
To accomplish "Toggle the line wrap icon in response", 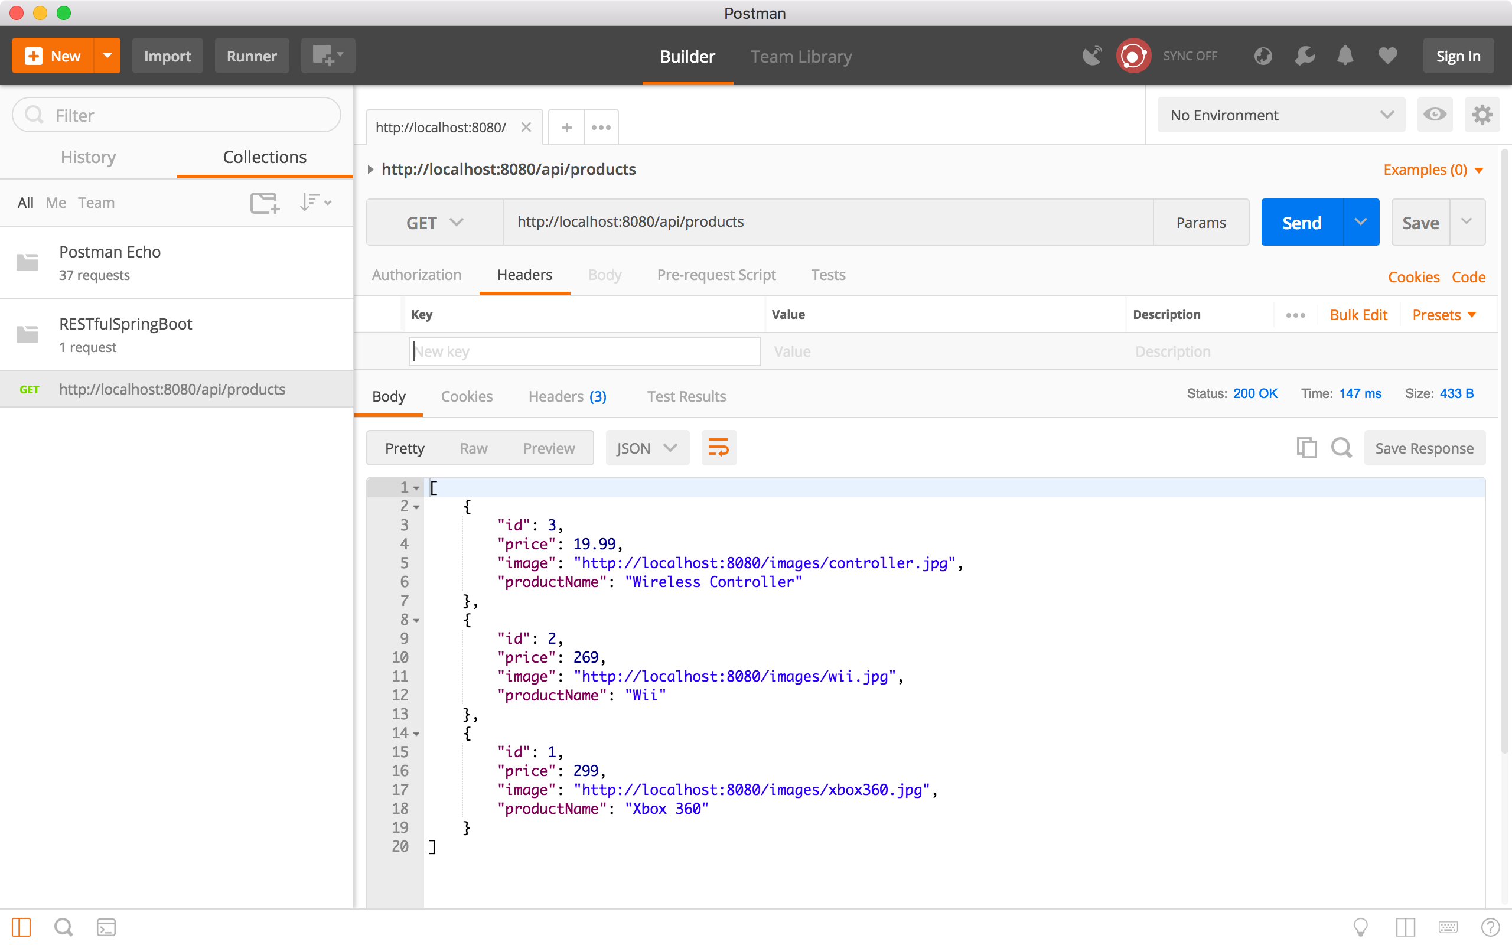I will 719,448.
